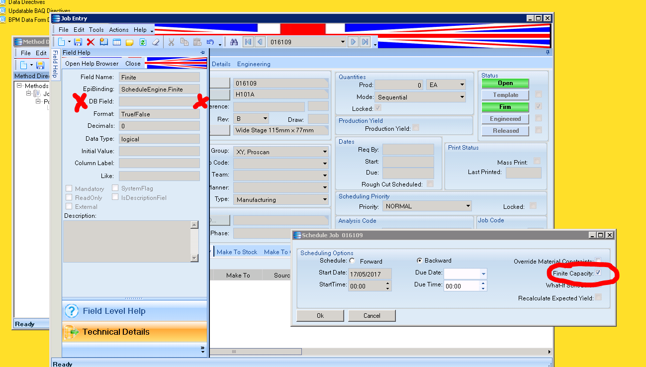Open the Rev B dropdown
Screen dimensions: 646x367
point(265,118)
